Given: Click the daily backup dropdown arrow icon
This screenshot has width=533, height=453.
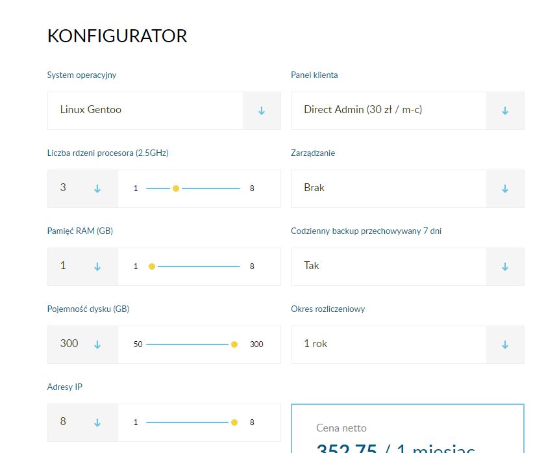Looking at the screenshot, I should click(x=505, y=266).
